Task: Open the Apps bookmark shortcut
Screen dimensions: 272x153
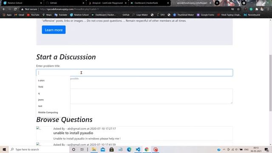Action: [x=7, y=15]
